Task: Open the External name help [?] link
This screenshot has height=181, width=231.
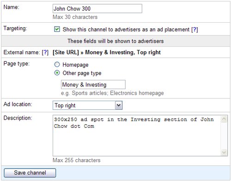Action: [45, 52]
